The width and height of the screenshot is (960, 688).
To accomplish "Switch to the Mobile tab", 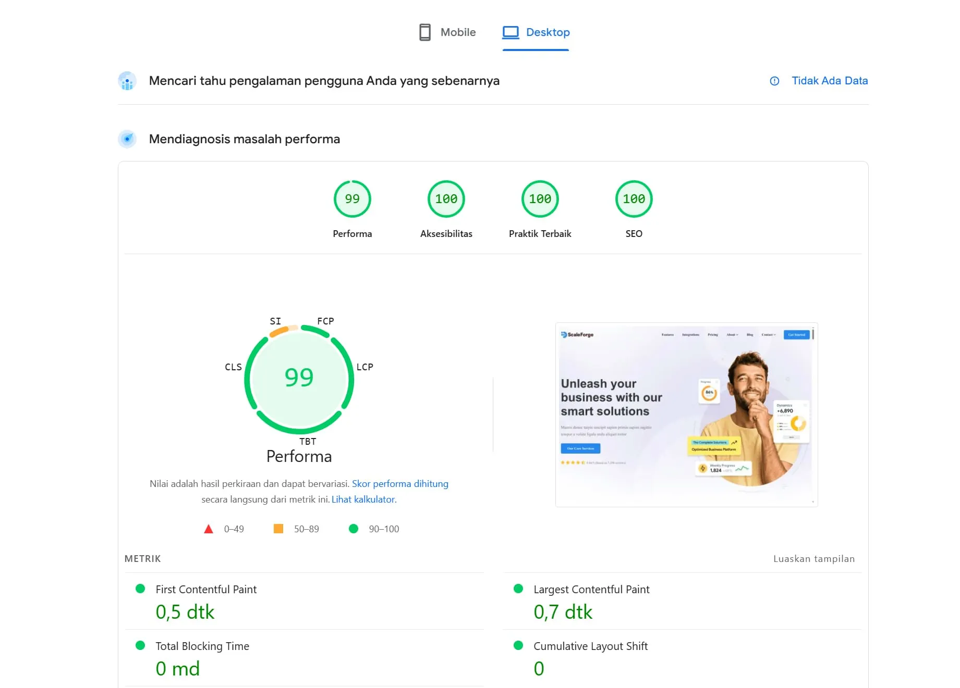I will coord(447,32).
